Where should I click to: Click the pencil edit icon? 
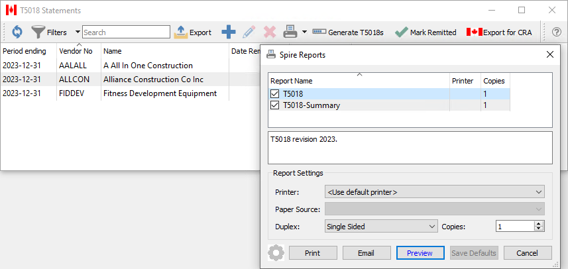coord(249,32)
